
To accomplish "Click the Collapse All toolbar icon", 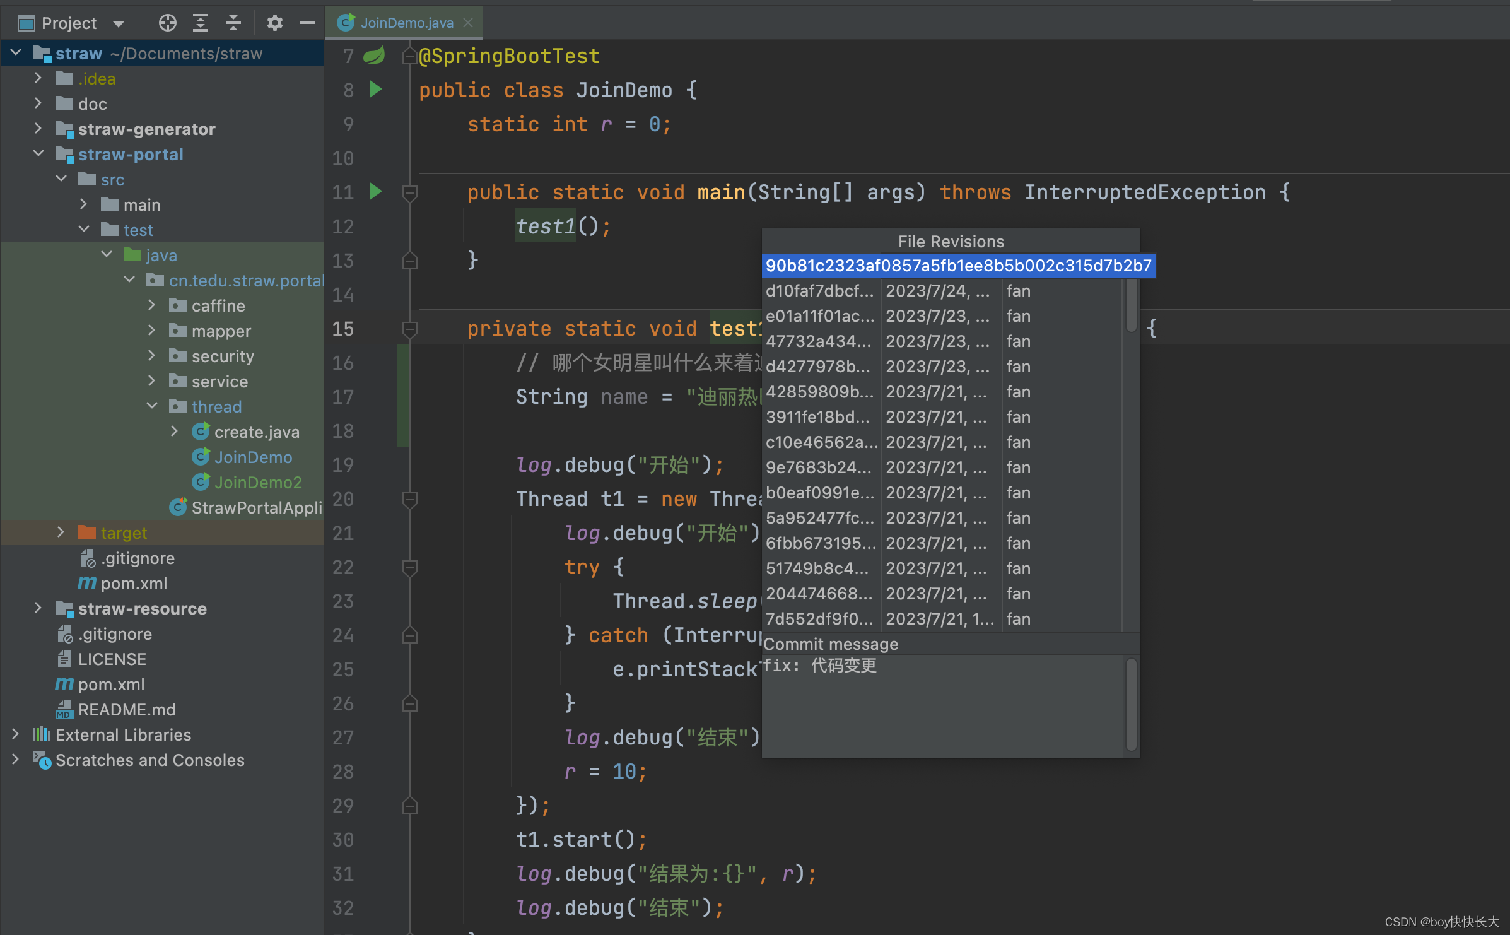I will (233, 23).
